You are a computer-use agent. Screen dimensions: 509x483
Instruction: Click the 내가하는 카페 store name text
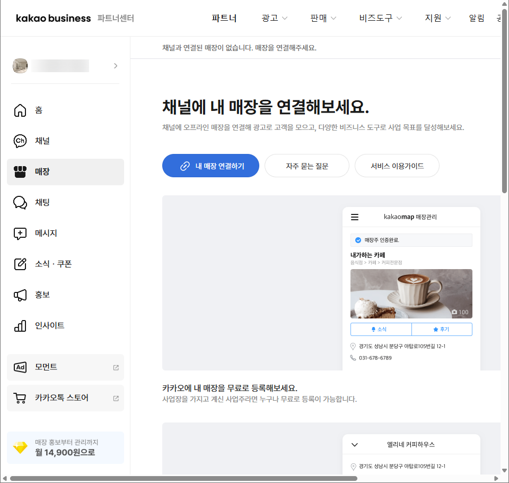[368, 255]
